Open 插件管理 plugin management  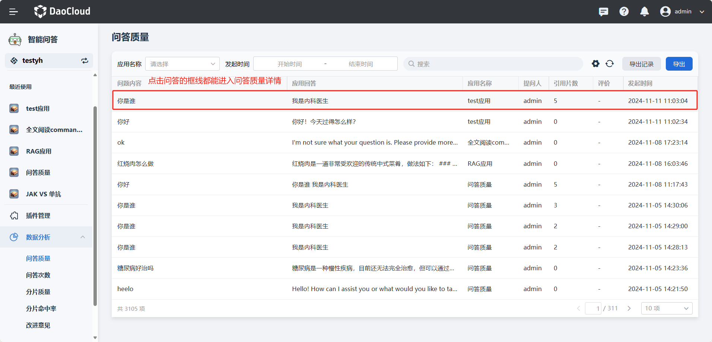click(38, 216)
